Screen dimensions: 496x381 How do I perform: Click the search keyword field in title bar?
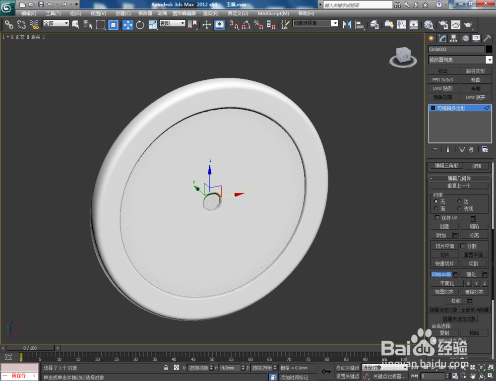coord(358,5)
